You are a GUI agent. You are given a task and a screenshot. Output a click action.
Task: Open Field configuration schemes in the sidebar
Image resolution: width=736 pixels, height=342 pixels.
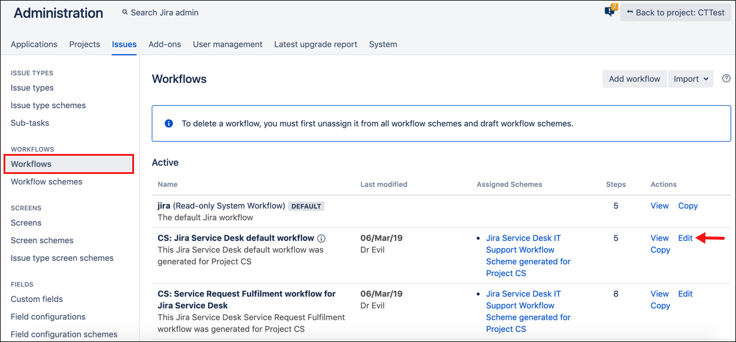pyautogui.click(x=64, y=334)
